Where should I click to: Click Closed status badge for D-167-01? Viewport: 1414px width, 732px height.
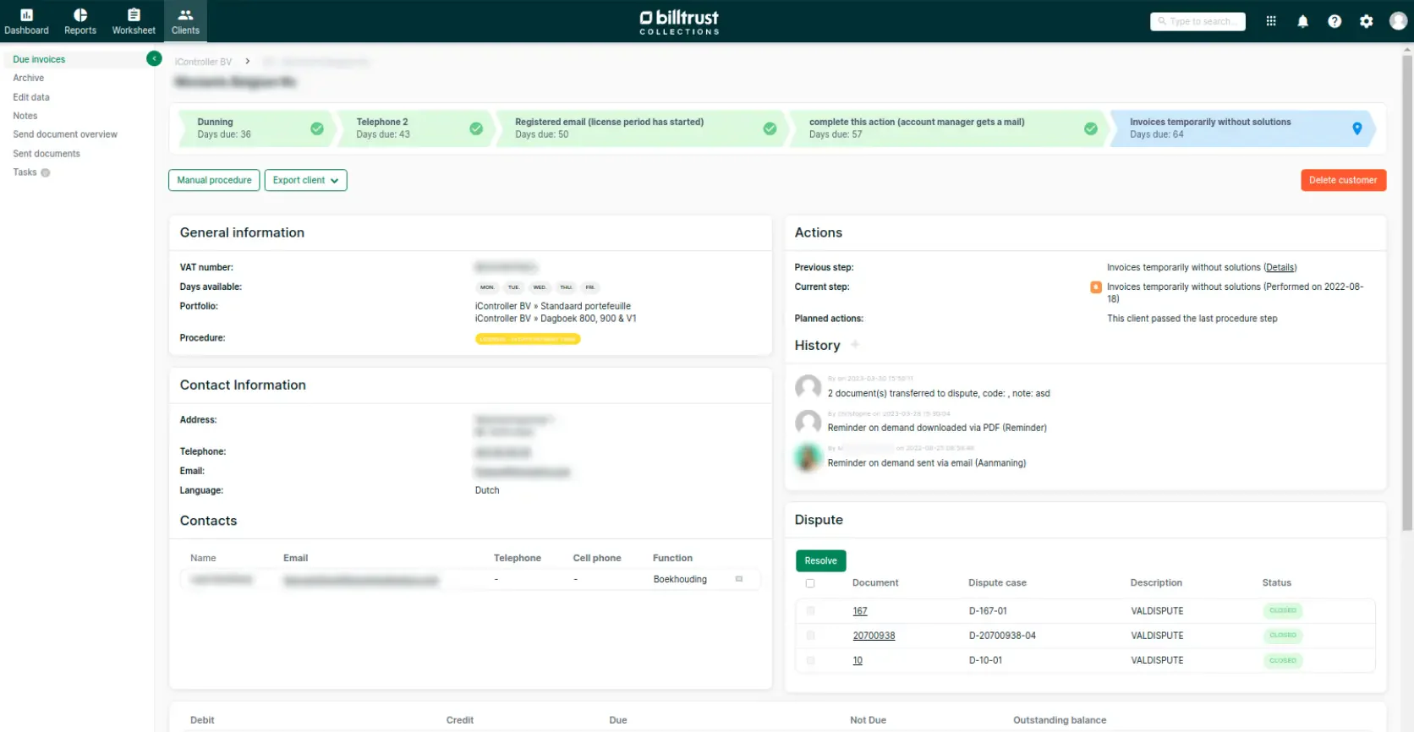point(1283,610)
